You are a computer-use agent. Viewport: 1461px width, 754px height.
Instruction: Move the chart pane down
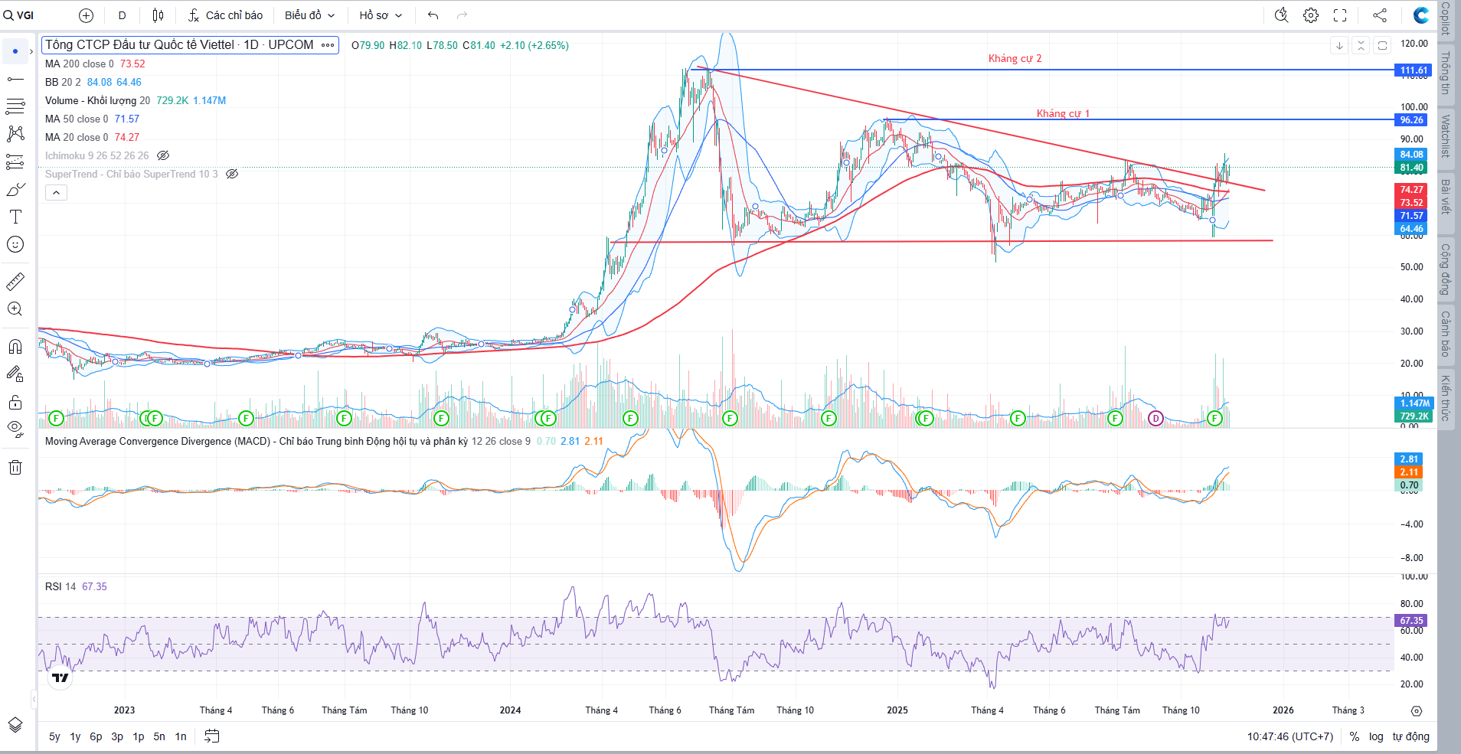pyautogui.click(x=1339, y=45)
